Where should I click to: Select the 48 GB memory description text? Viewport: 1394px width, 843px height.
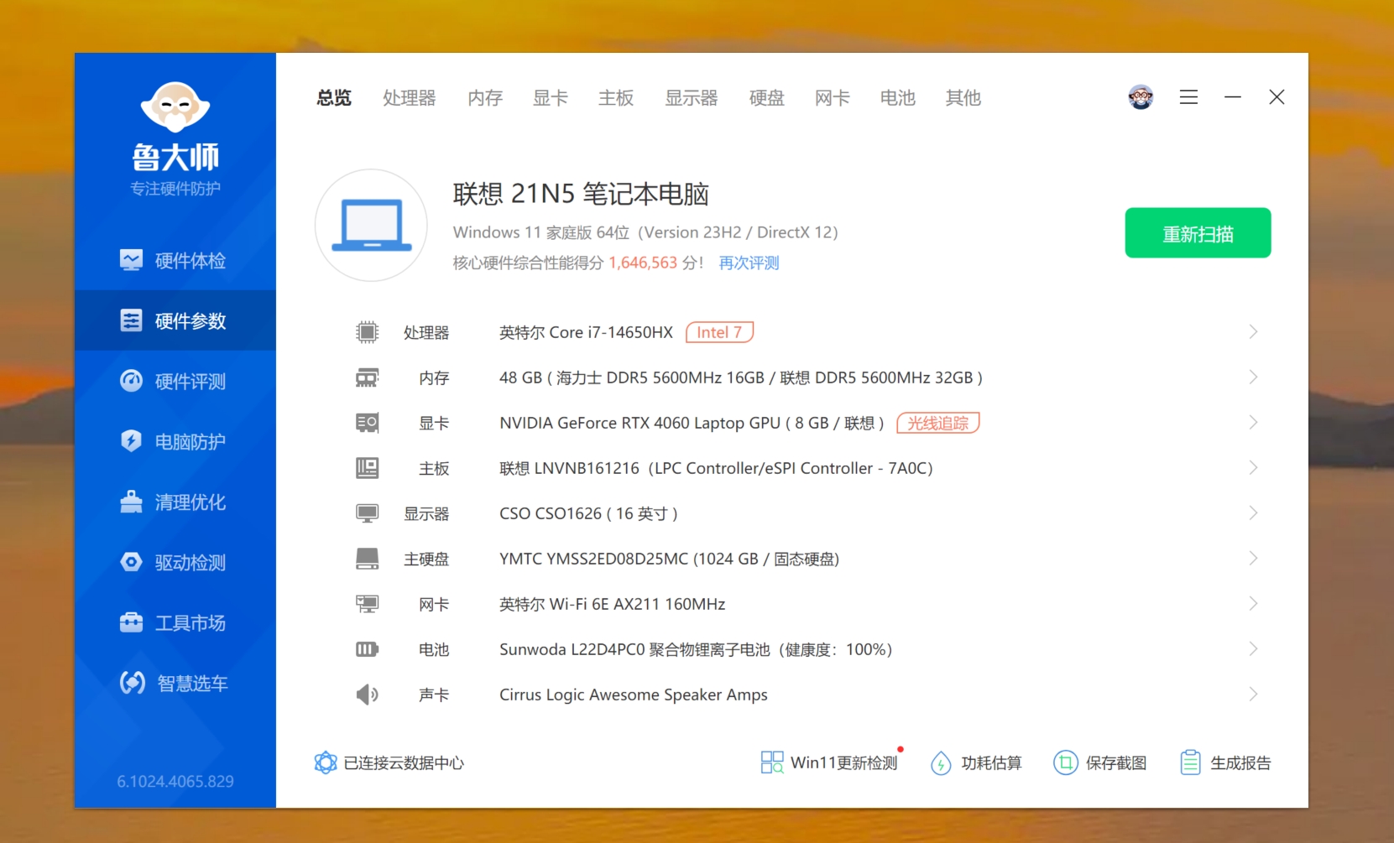(741, 377)
